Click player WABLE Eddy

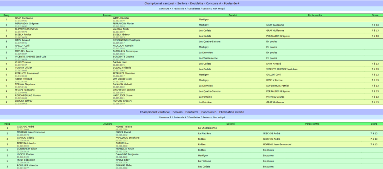click(x=123, y=160)
